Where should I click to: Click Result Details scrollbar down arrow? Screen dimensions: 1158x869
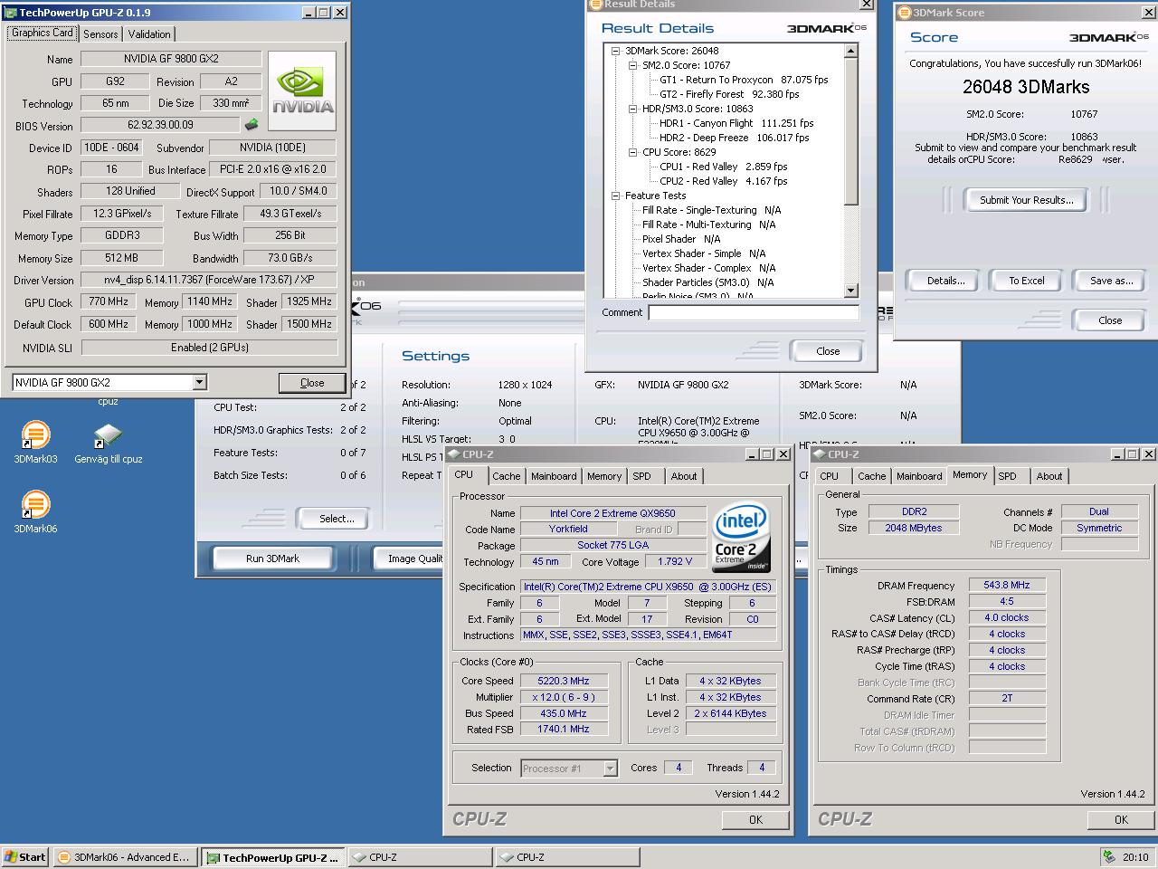coord(850,291)
